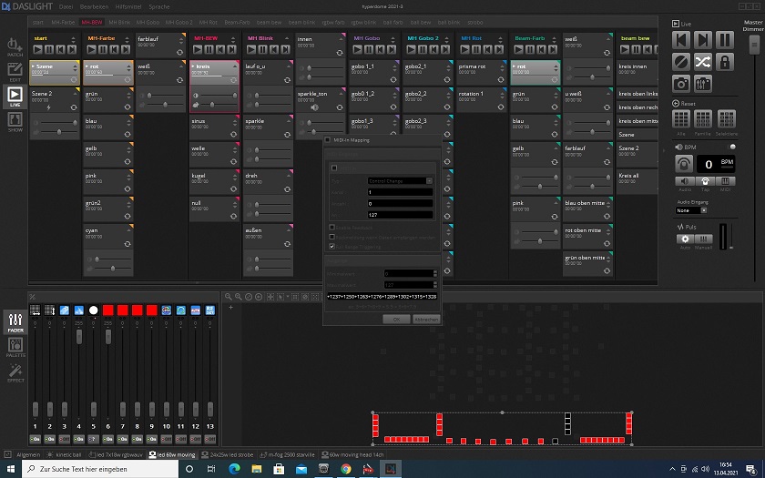Click the Live next scene button
This screenshot has width=765, height=478.
click(703, 39)
